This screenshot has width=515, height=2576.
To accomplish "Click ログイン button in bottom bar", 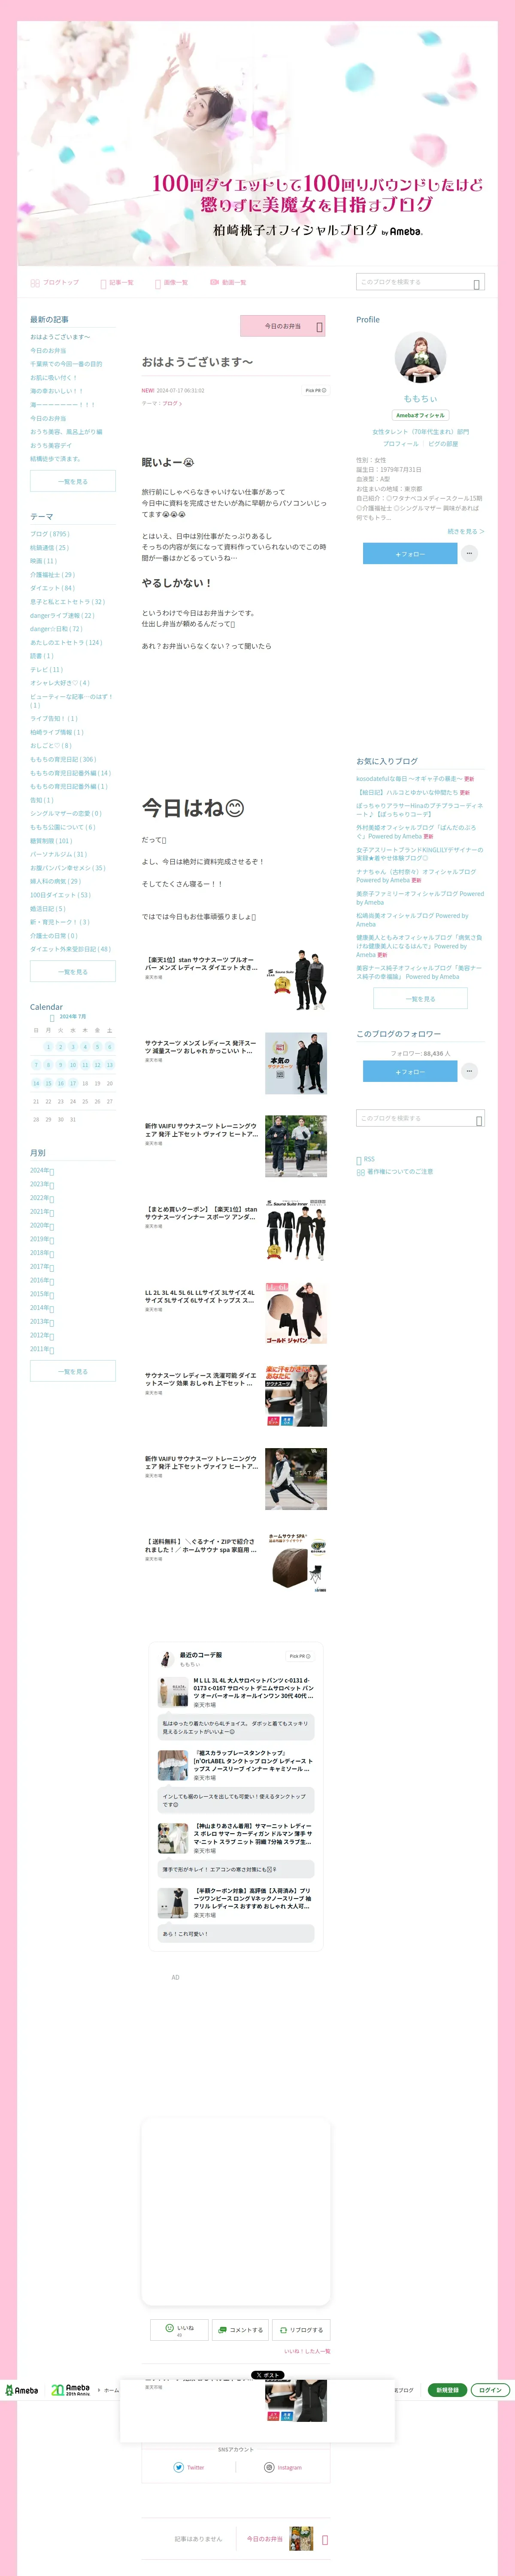I will click(490, 2390).
